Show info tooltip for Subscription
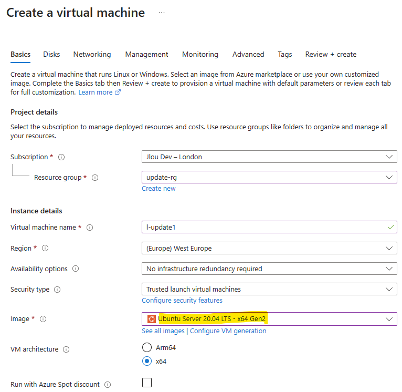Screen dimensions: 402x392 [61, 157]
